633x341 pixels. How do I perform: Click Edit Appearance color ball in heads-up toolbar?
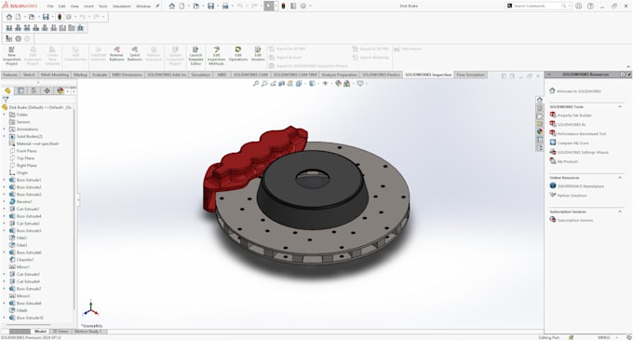click(x=338, y=84)
